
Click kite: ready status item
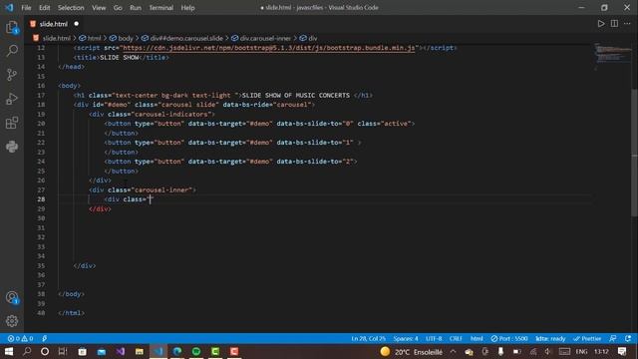click(x=550, y=339)
